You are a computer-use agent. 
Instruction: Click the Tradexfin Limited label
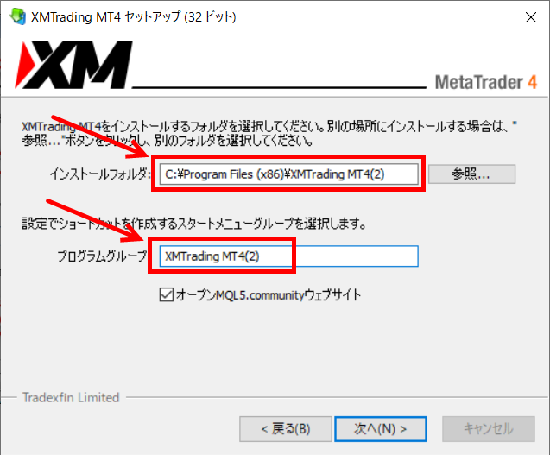click(71, 397)
